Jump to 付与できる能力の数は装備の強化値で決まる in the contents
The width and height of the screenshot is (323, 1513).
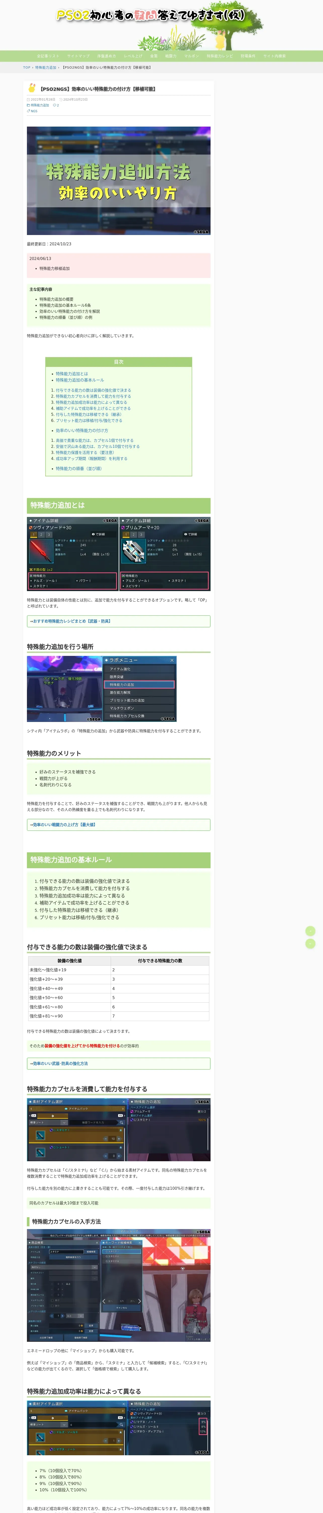[x=93, y=390]
